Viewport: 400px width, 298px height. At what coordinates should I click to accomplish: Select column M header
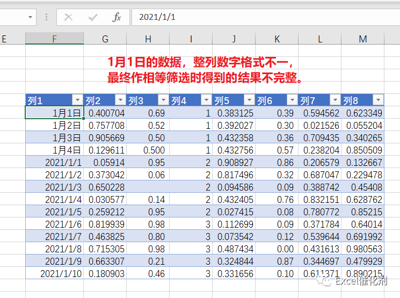tap(363, 39)
